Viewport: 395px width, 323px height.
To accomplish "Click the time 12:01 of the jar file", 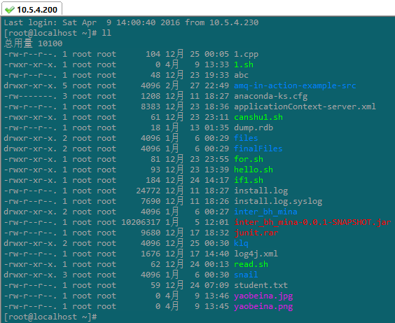I will 216,223.
